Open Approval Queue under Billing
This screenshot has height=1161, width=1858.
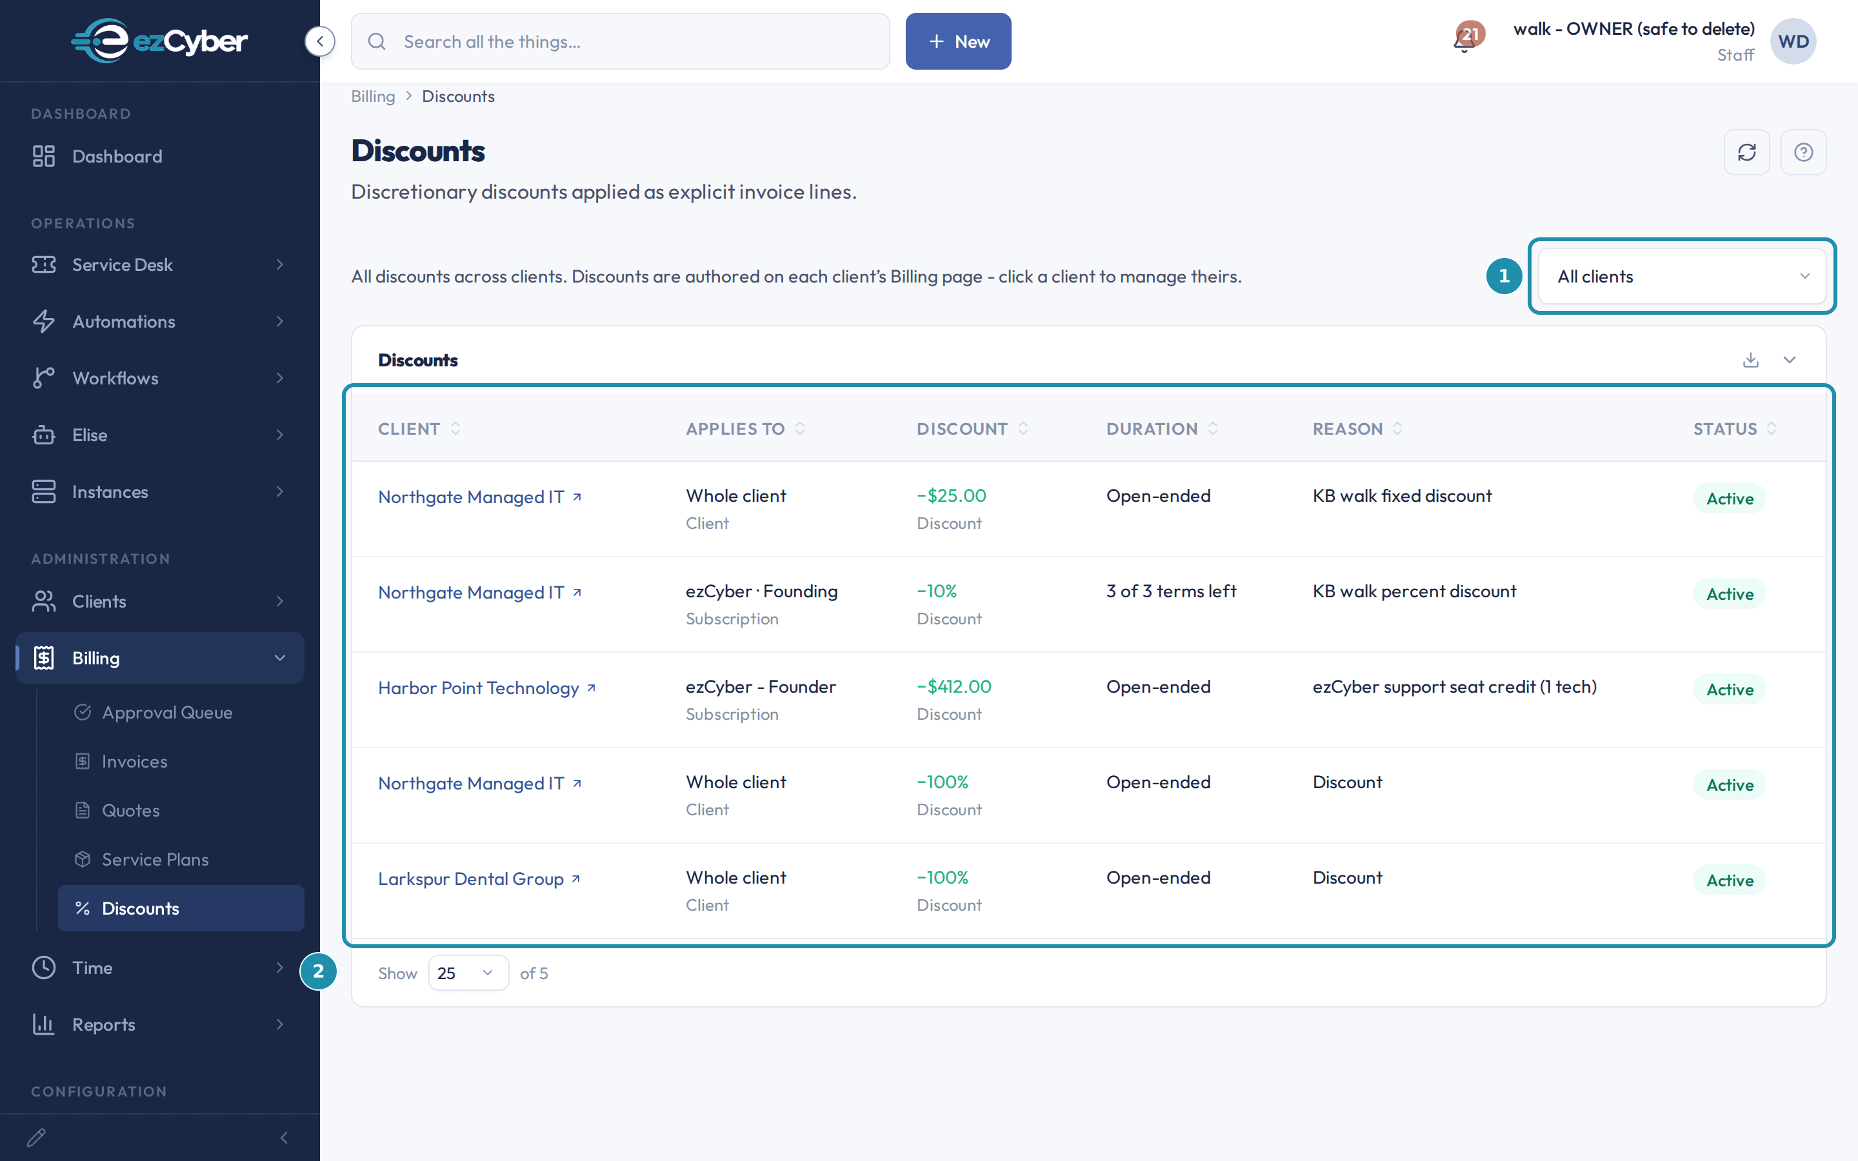coord(181,713)
